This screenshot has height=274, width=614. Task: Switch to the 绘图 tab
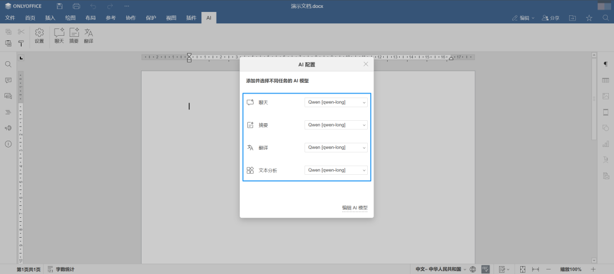tap(70, 18)
